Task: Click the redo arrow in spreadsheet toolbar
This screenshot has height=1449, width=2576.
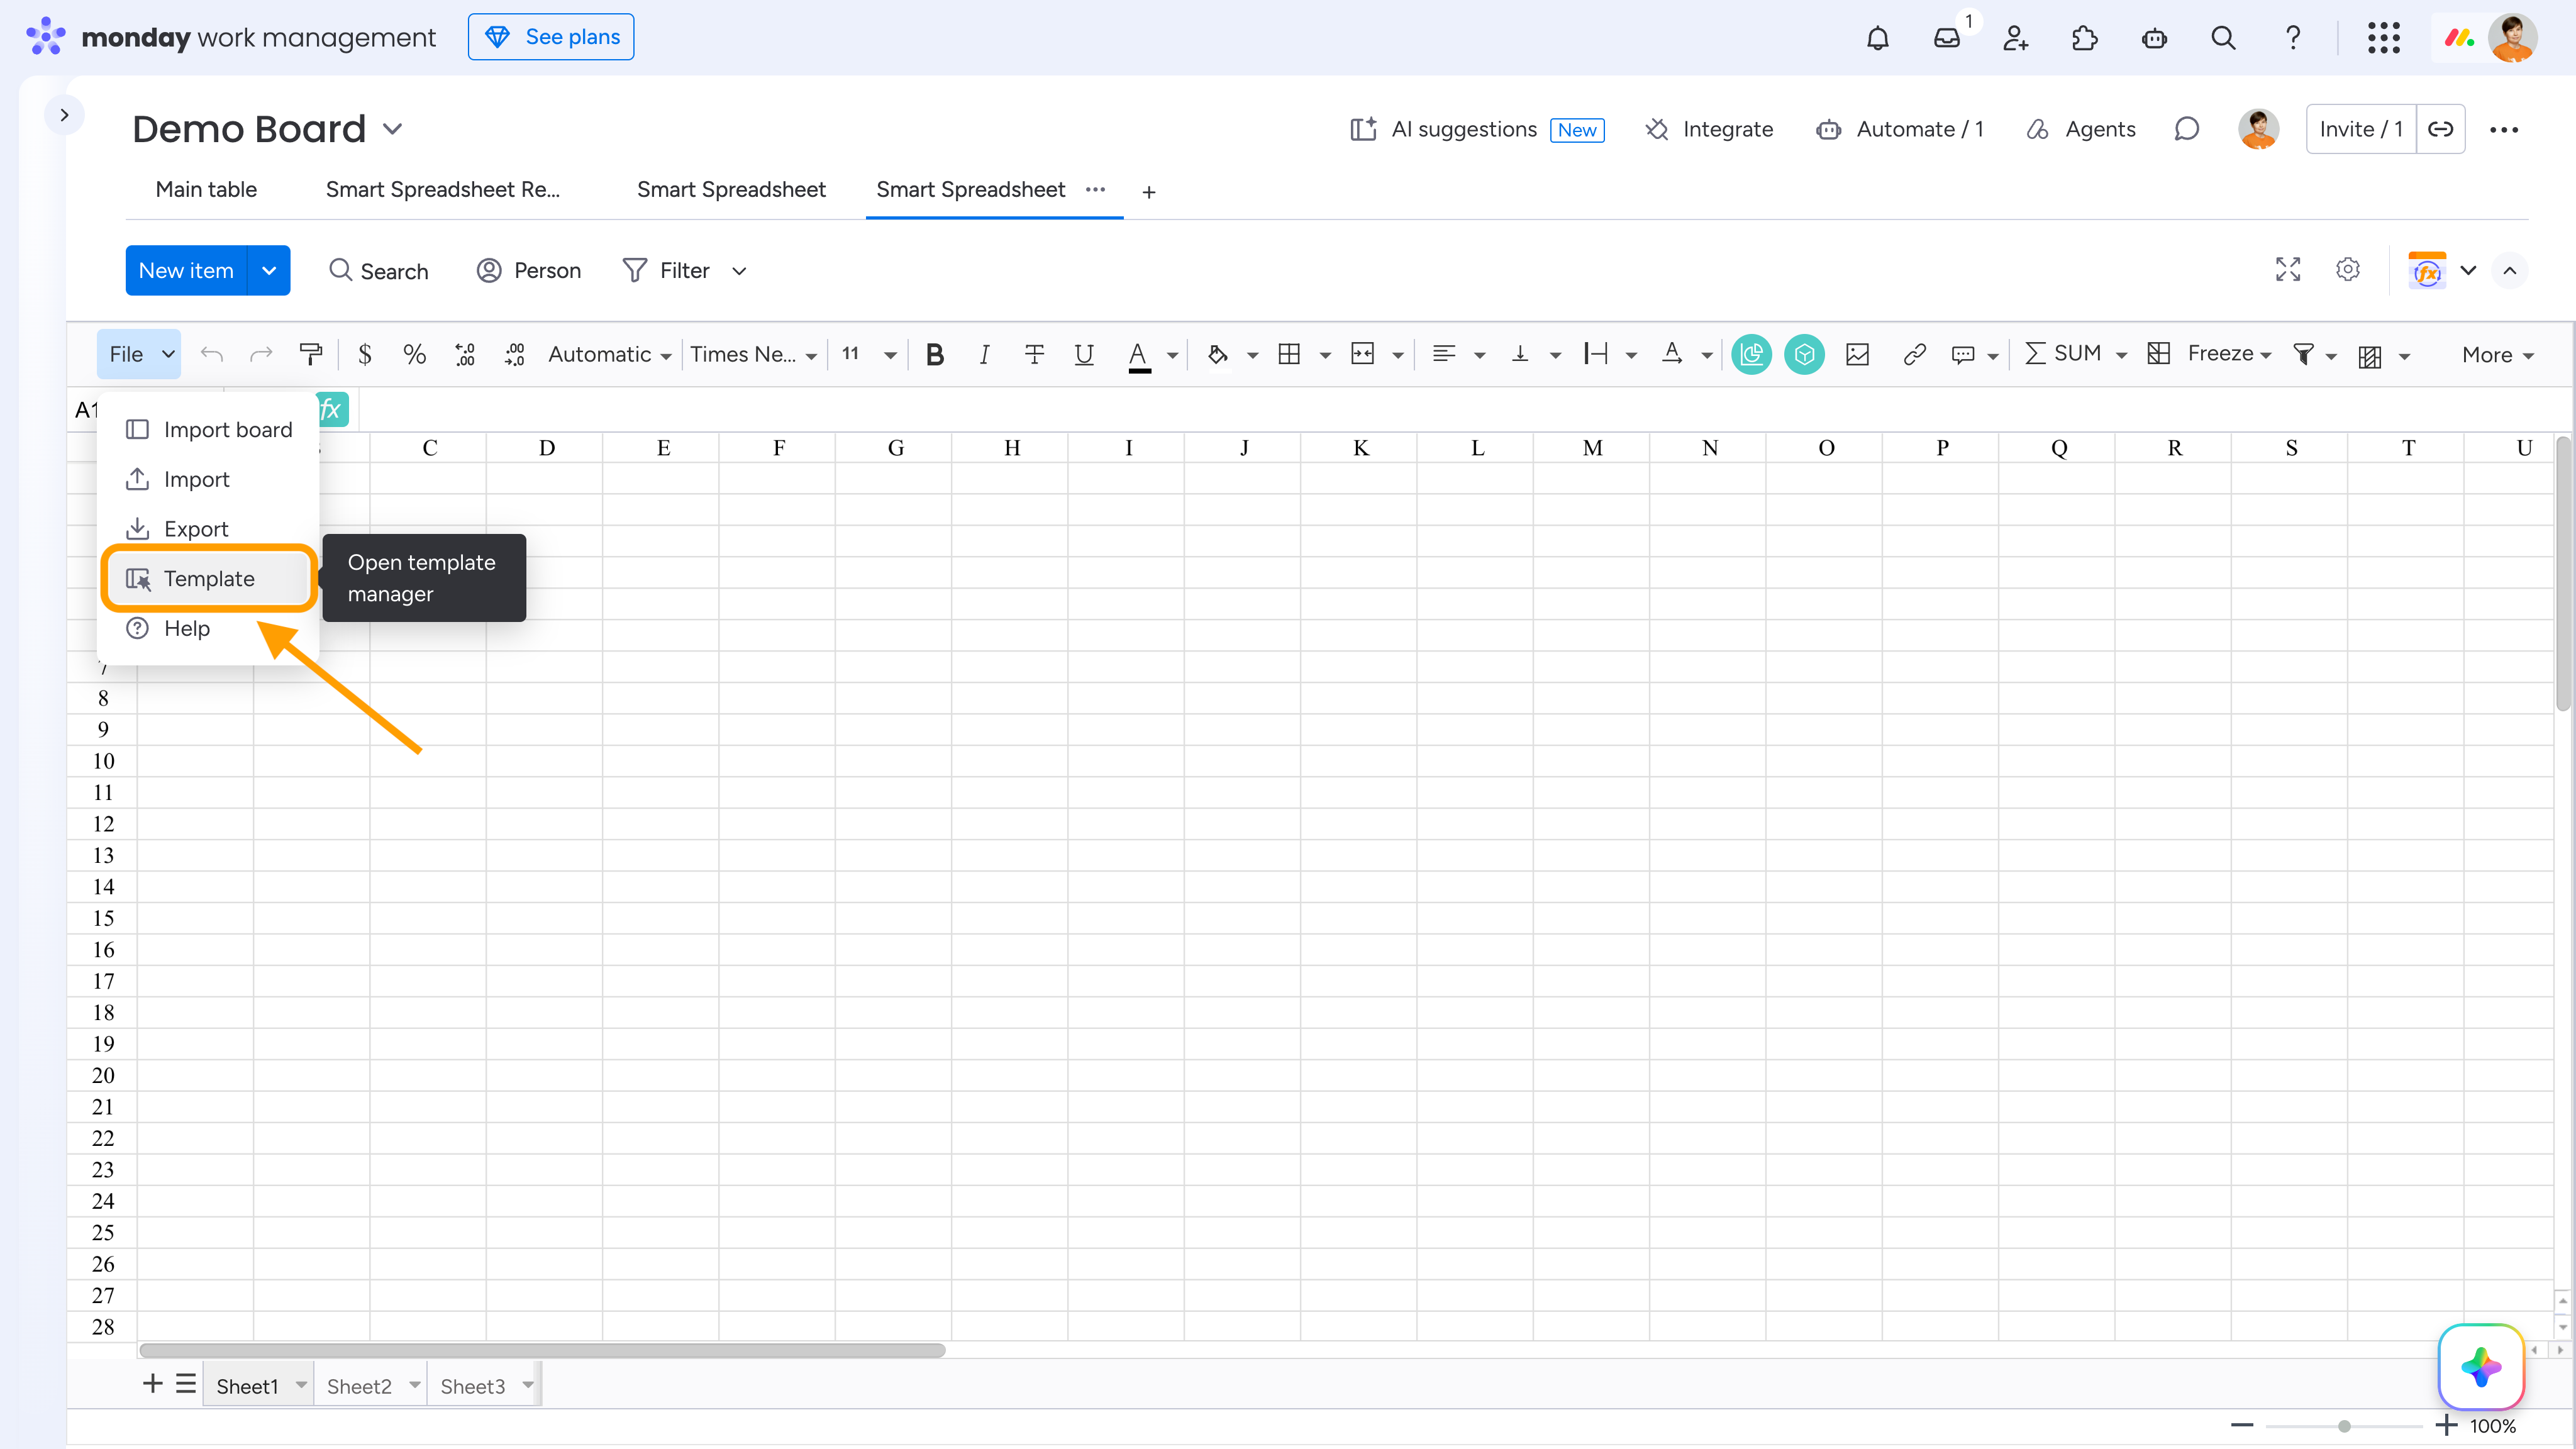Action: click(x=261, y=354)
